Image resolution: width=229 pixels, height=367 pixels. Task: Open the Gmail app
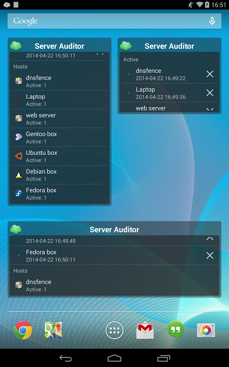tap(145, 330)
